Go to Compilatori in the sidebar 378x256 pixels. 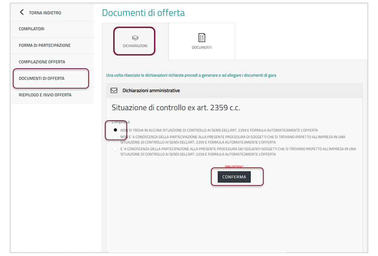point(32,29)
